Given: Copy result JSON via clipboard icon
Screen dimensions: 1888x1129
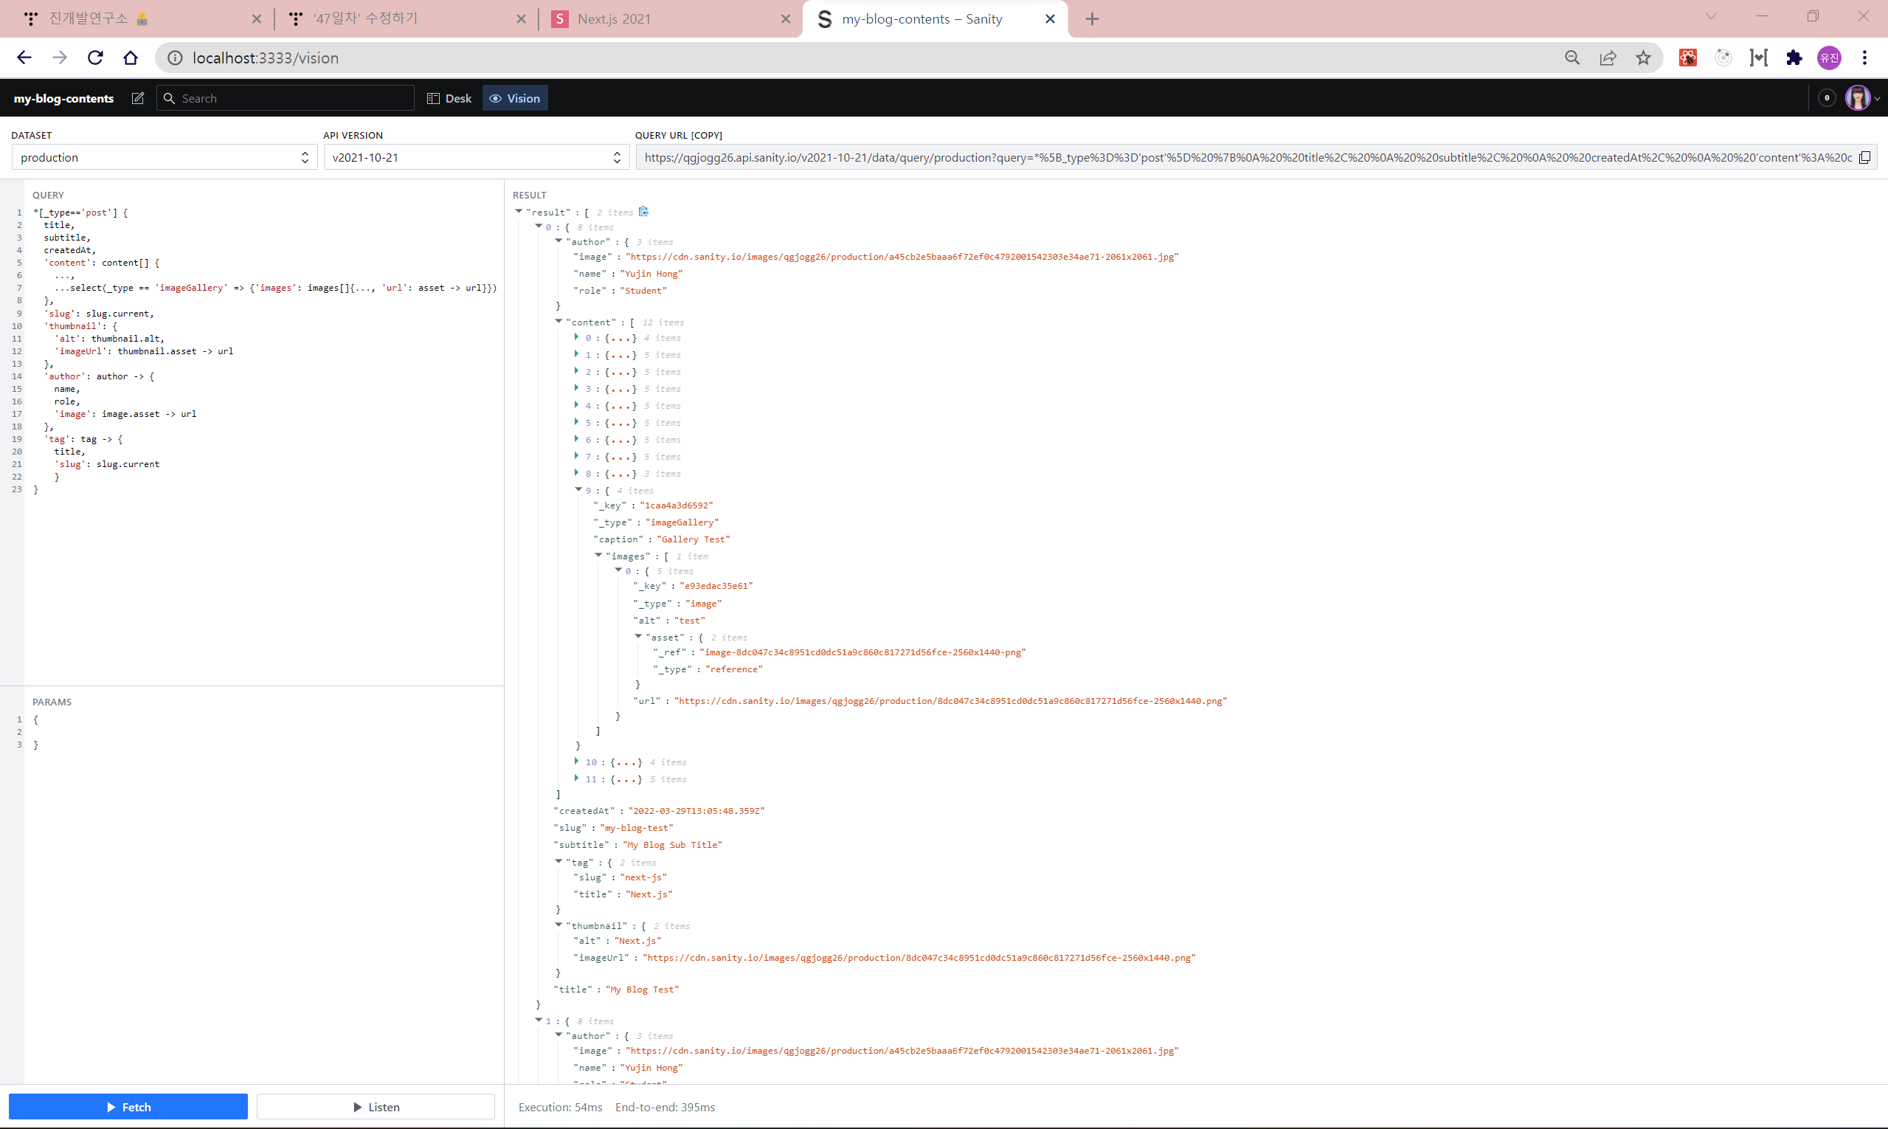Looking at the screenshot, I should click(643, 212).
